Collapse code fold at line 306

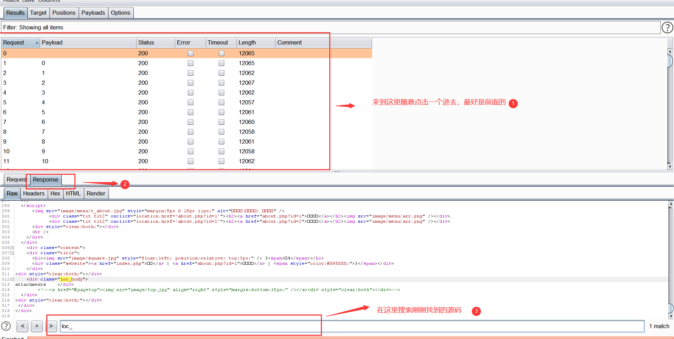tap(12, 248)
